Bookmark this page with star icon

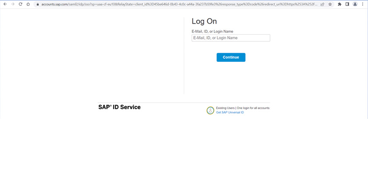(x=330, y=4)
